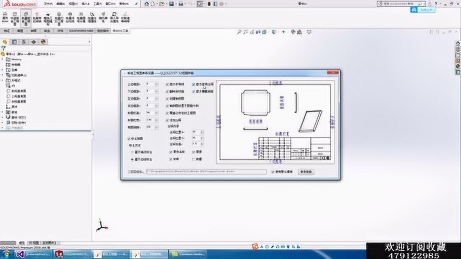Screen dimensions: 461x259
Task: Expand the History node in the feature tree
Action: pos(3,59)
